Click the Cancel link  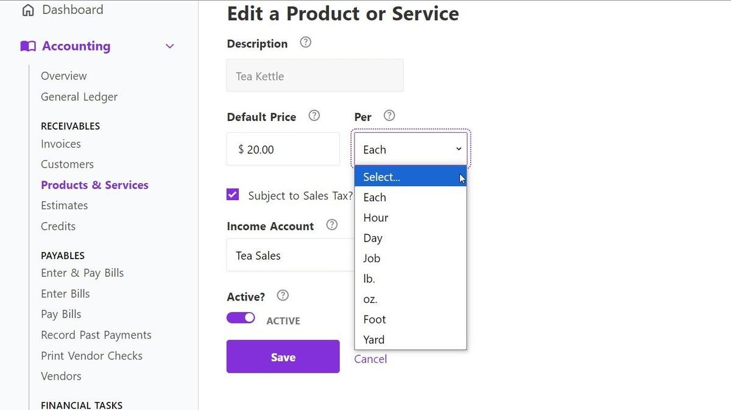[x=370, y=359]
